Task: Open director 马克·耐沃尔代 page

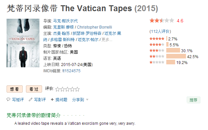Action: 65,21
